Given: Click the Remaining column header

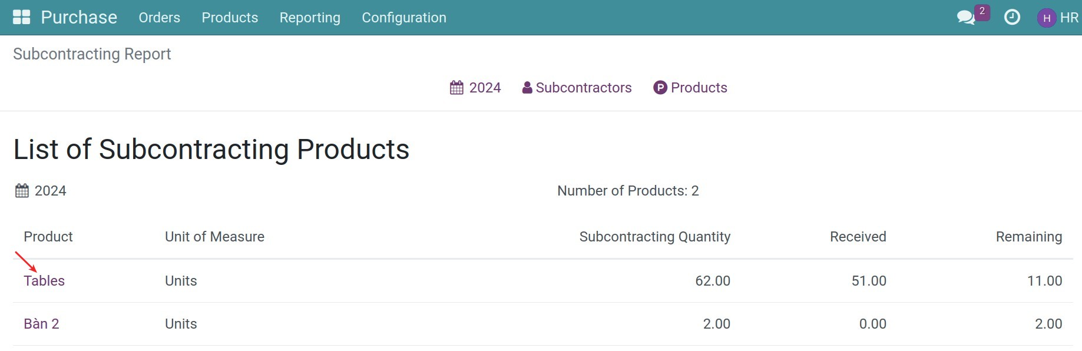Looking at the screenshot, I should tap(1028, 237).
